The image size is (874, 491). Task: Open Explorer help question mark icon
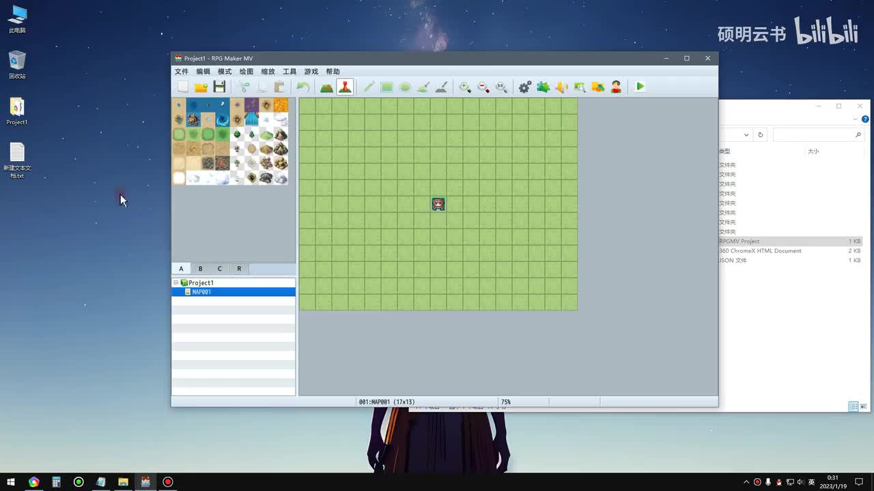tap(865, 119)
